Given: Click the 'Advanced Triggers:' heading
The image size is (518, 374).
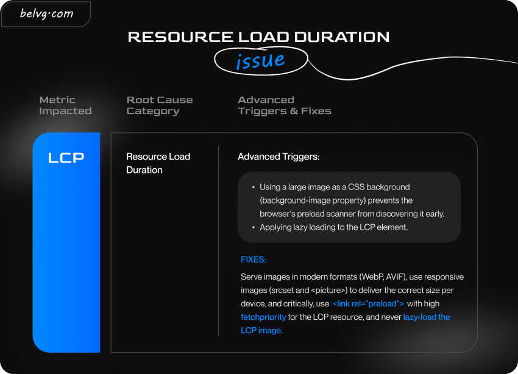Looking at the screenshot, I should click(279, 157).
